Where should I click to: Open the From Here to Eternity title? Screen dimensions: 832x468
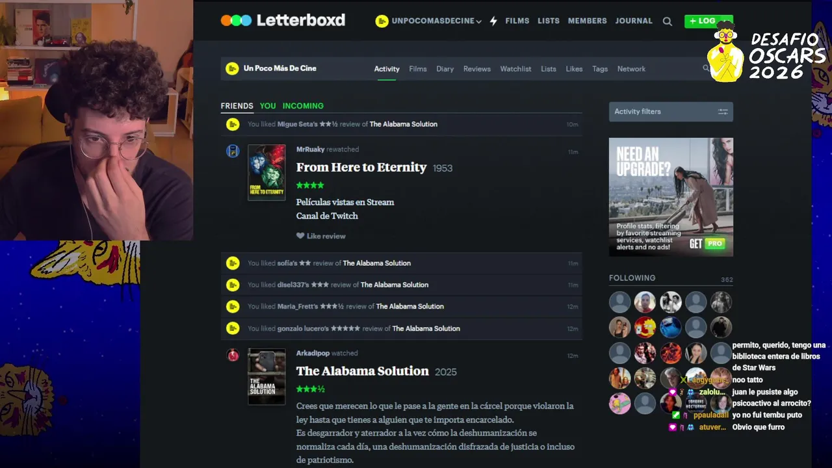361,167
